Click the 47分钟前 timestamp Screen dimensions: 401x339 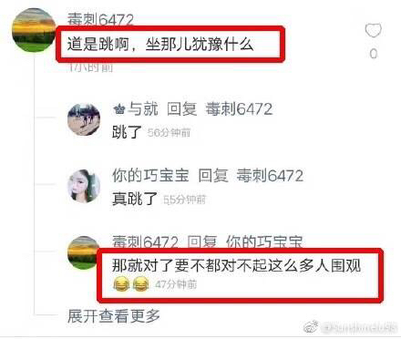click(176, 284)
